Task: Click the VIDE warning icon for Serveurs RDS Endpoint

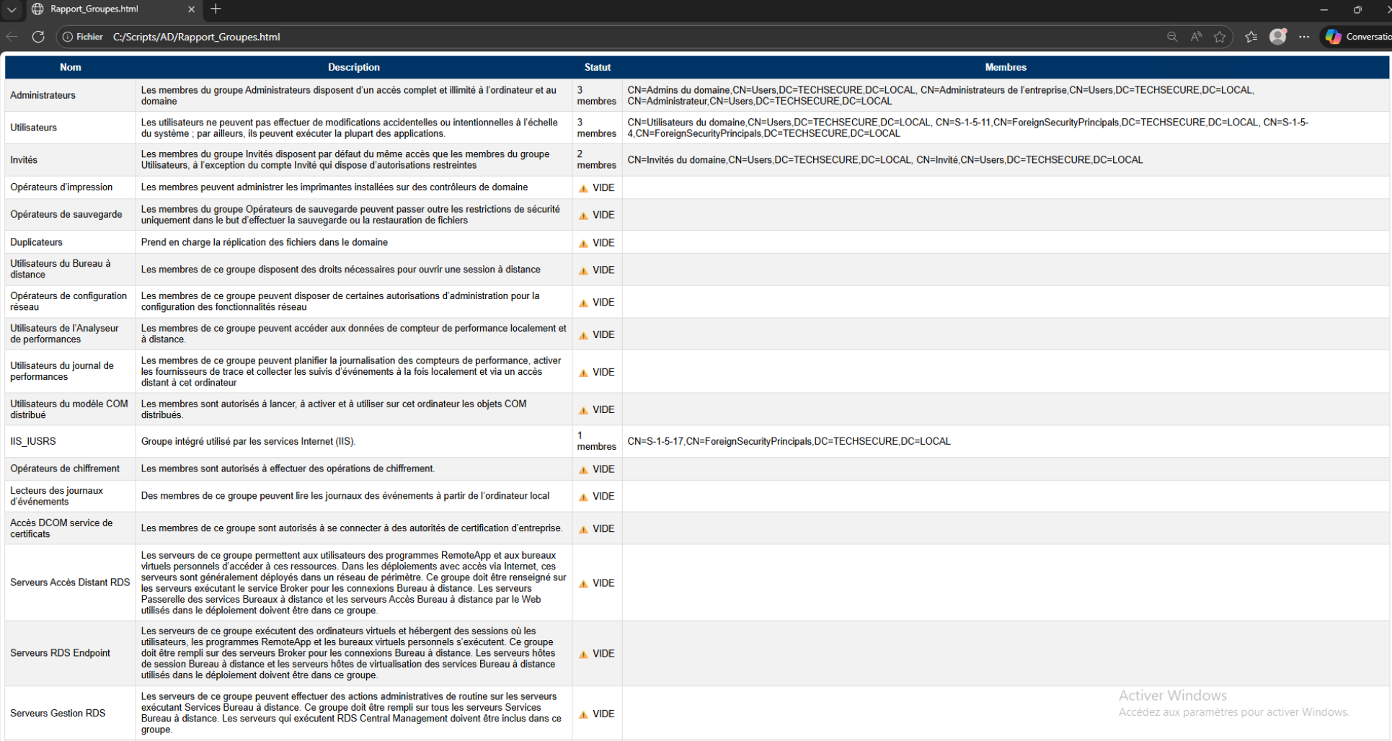Action: (x=583, y=655)
